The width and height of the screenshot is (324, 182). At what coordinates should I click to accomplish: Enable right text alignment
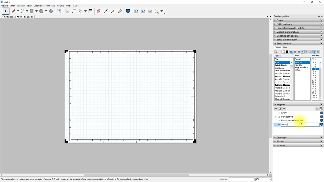[299, 52]
